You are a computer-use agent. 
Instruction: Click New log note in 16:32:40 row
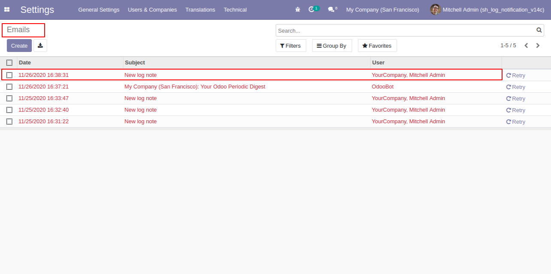(141, 110)
